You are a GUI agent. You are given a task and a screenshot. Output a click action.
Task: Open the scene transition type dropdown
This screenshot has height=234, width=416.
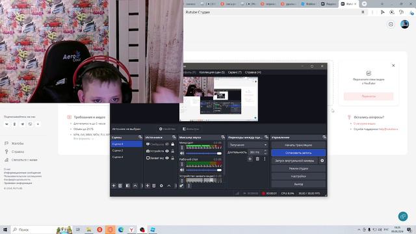pos(248,145)
